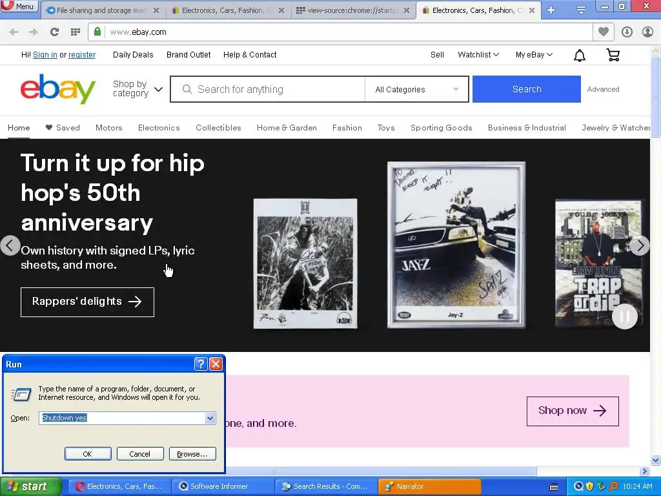This screenshot has width=661, height=496.
Task: Open a new tab with plus button
Action: pyautogui.click(x=551, y=10)
